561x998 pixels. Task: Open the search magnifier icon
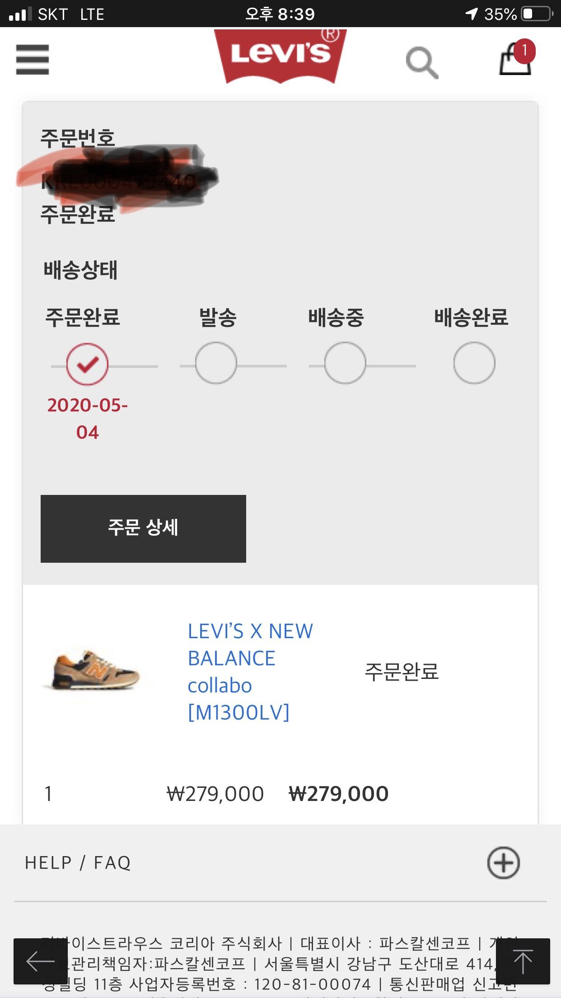pyautogui.click(x=422, y=62)
